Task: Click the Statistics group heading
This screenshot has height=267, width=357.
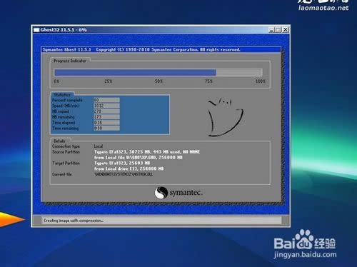Action: [62, 95]
